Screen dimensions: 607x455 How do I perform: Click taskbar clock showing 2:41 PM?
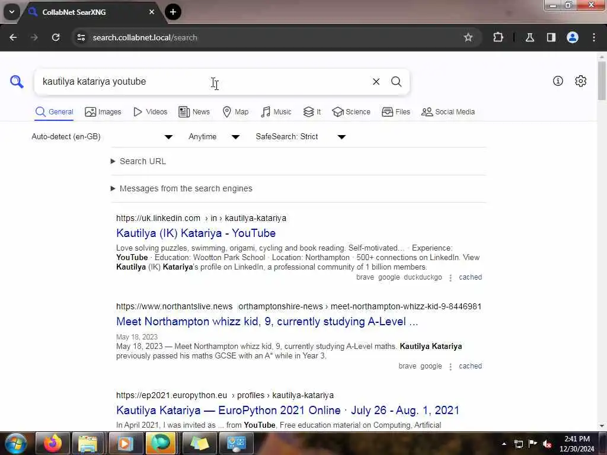point(577,444)
